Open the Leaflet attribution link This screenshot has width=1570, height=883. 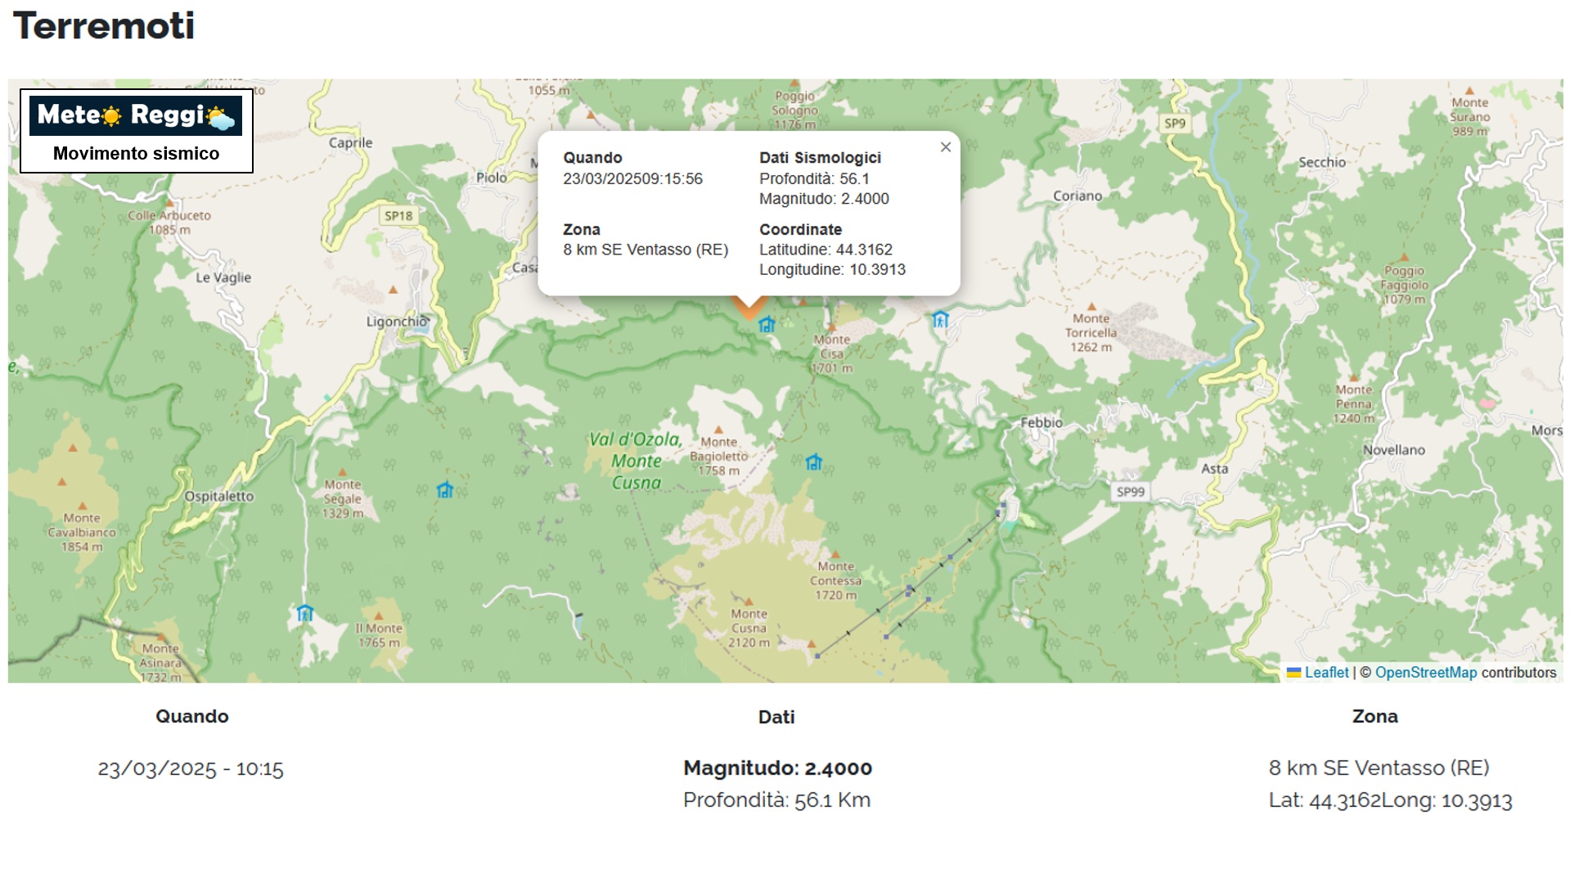point(1325,673)
